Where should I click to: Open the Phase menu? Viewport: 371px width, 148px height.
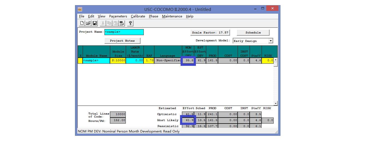(154, 16)
